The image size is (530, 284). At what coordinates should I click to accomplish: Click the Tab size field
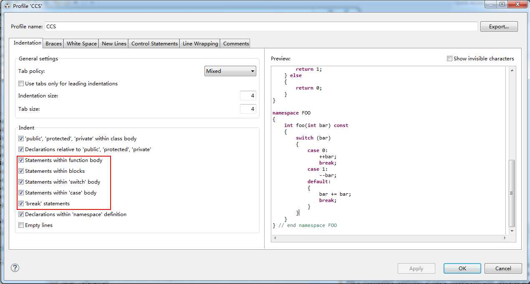point(248,109)
